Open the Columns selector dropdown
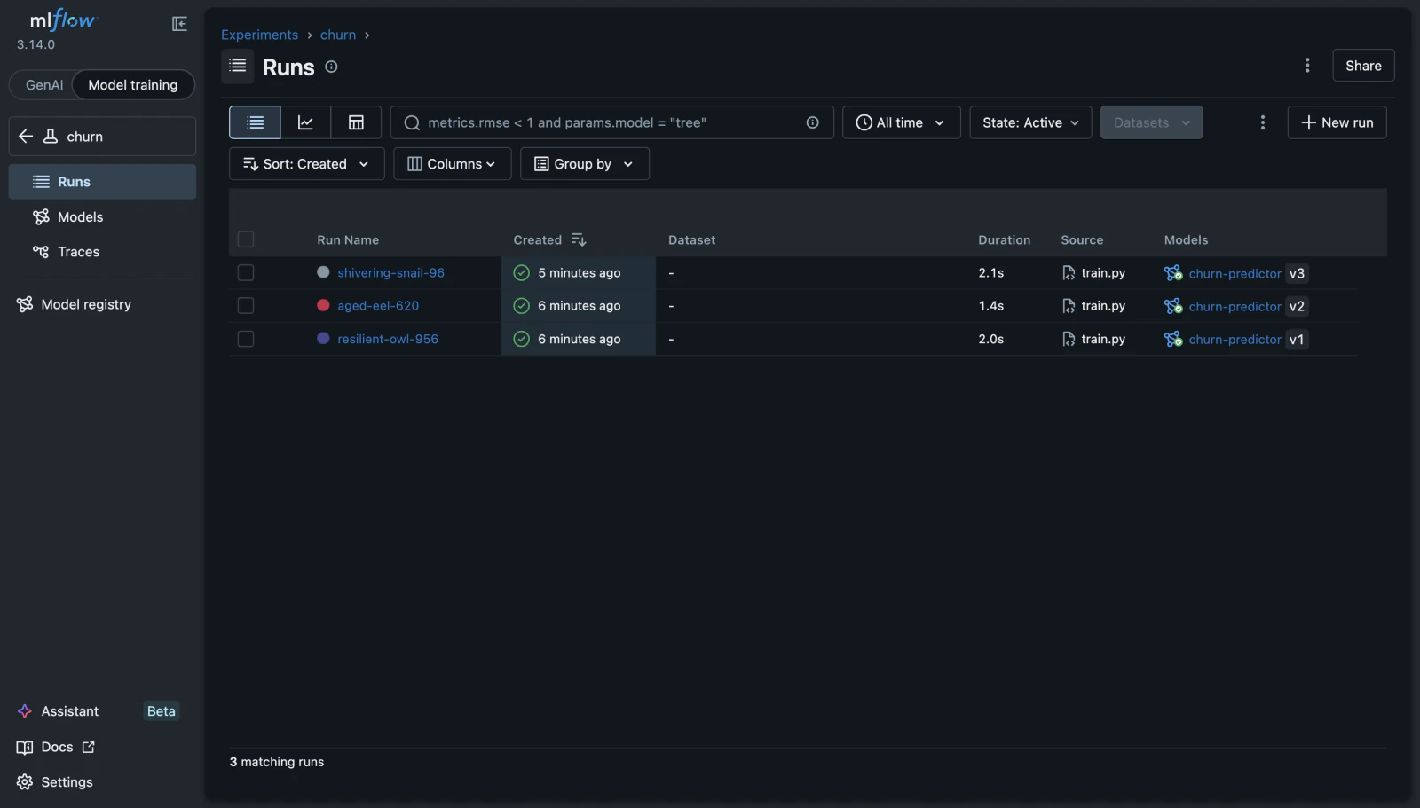The image size is (1420, 808). [452, 164]
